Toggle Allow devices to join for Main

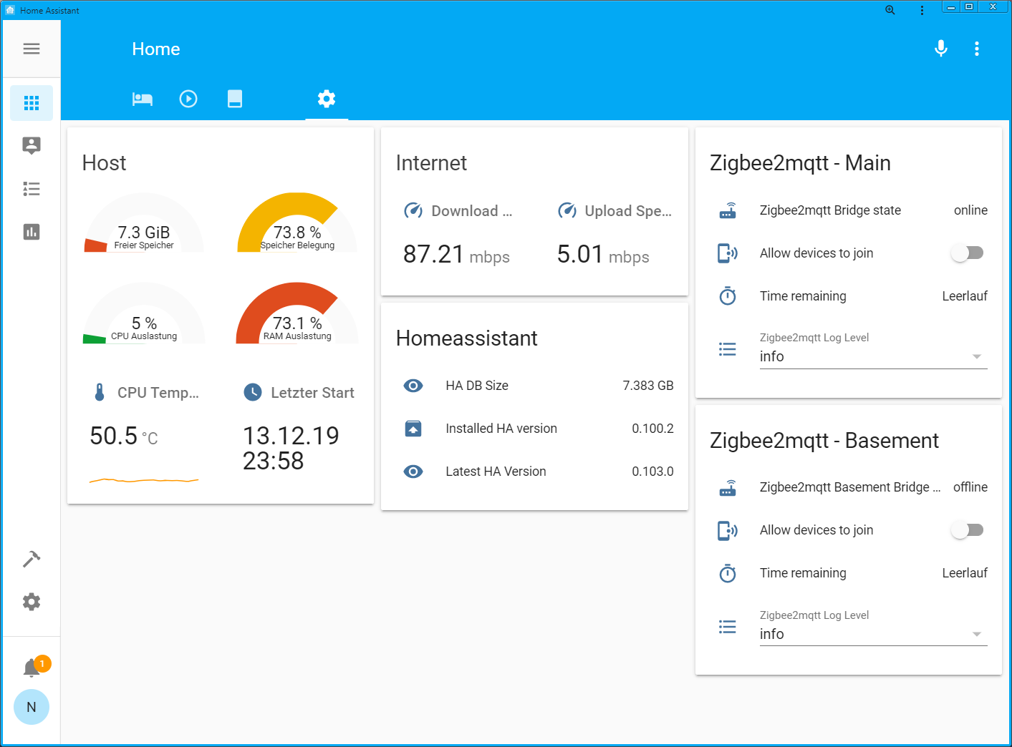coord(968,253)
